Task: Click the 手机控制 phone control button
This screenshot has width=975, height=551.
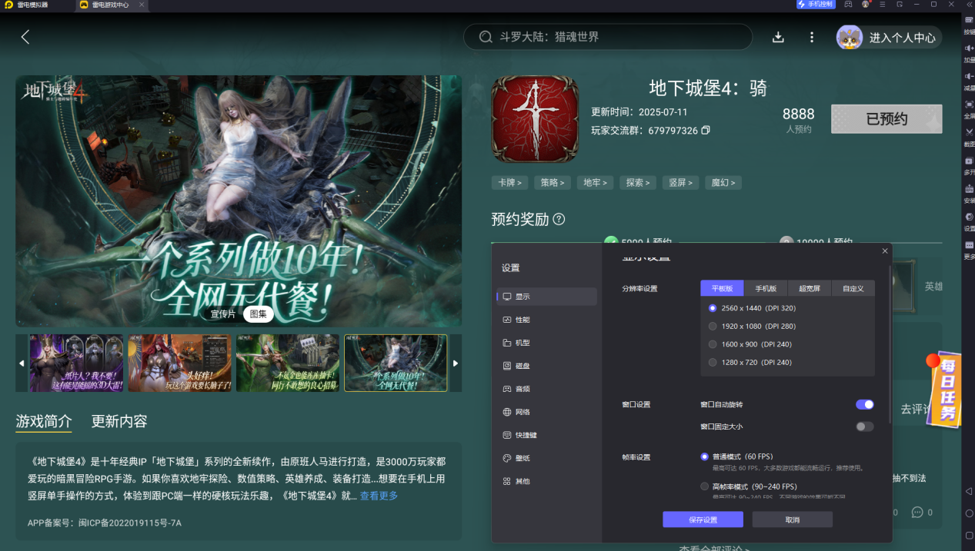Action: coord(816,5)
